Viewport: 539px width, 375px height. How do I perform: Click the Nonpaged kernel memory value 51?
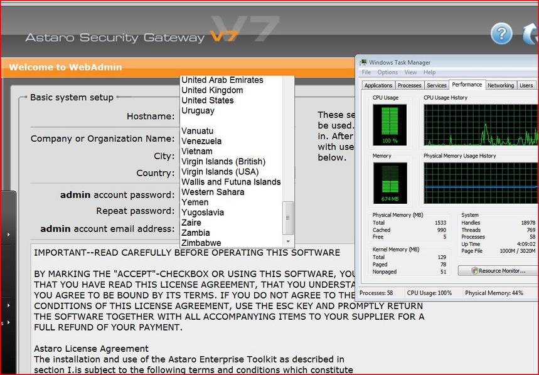pyautogui.click(x=444, y=272)
